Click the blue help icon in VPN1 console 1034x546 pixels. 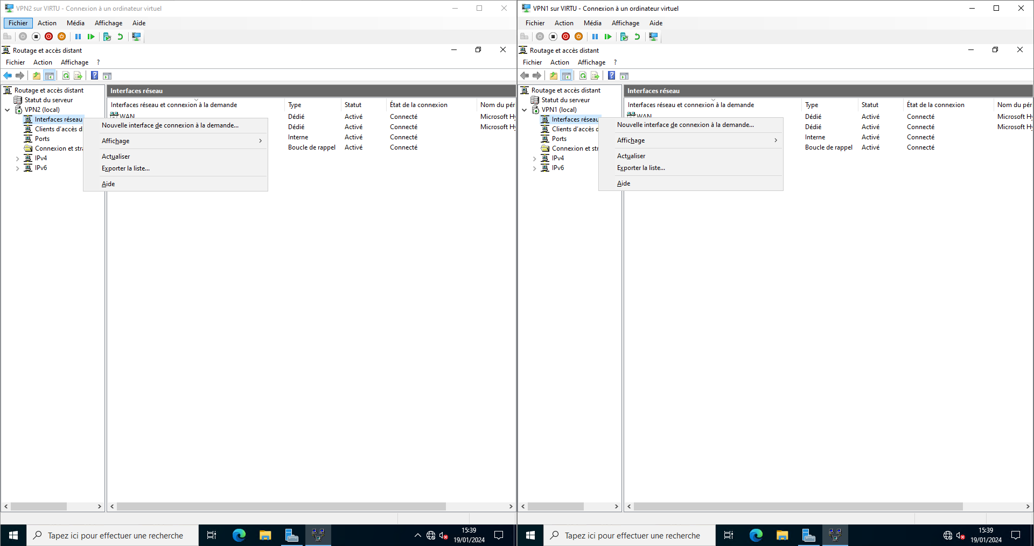coord(612,76)
